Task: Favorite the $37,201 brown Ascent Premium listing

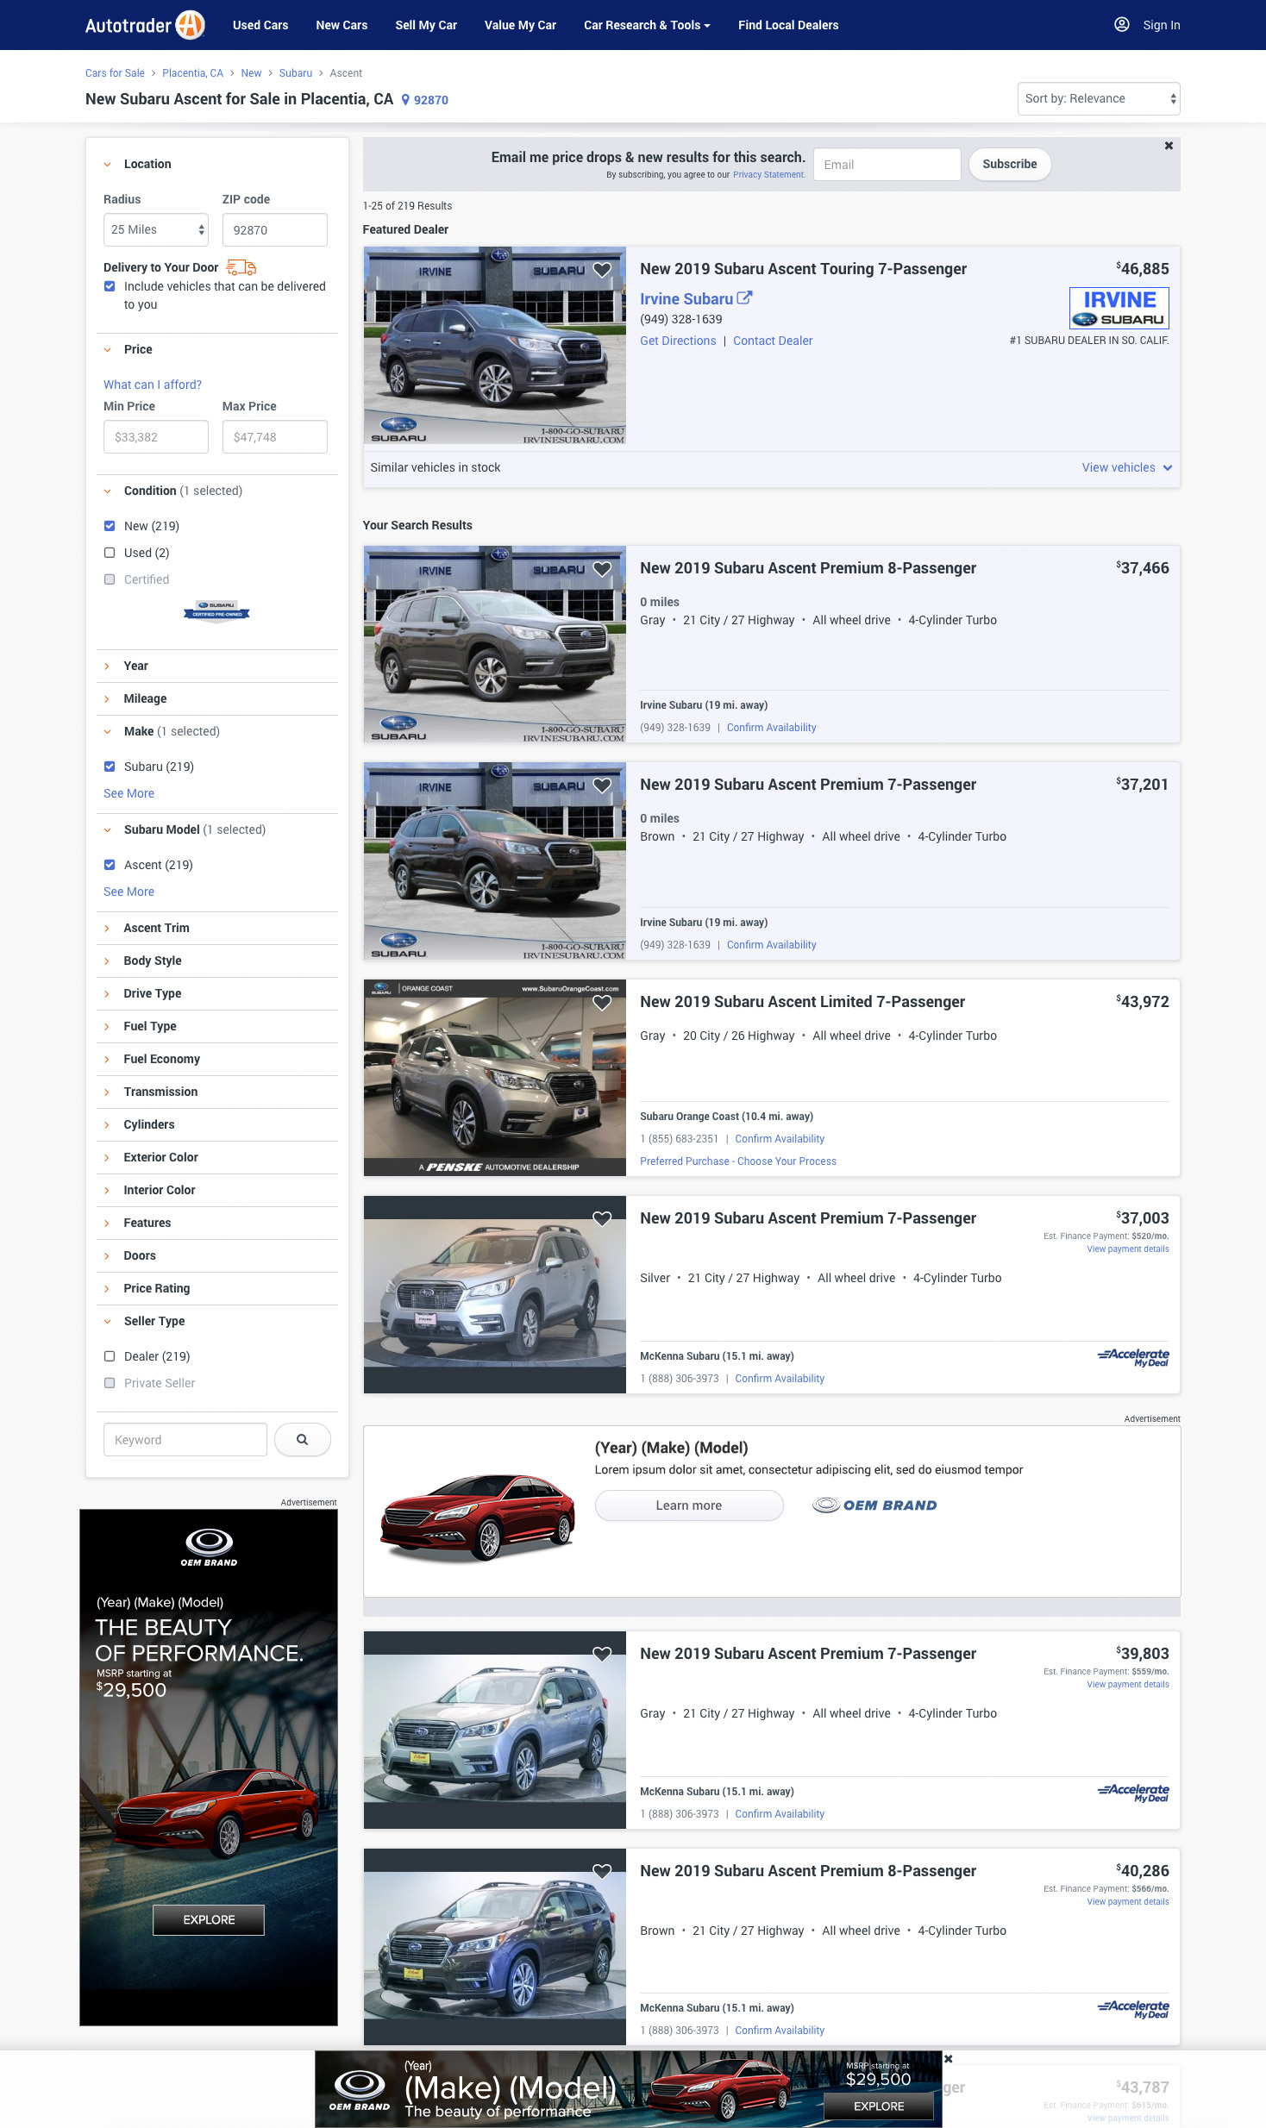Action: pos(602,785)
